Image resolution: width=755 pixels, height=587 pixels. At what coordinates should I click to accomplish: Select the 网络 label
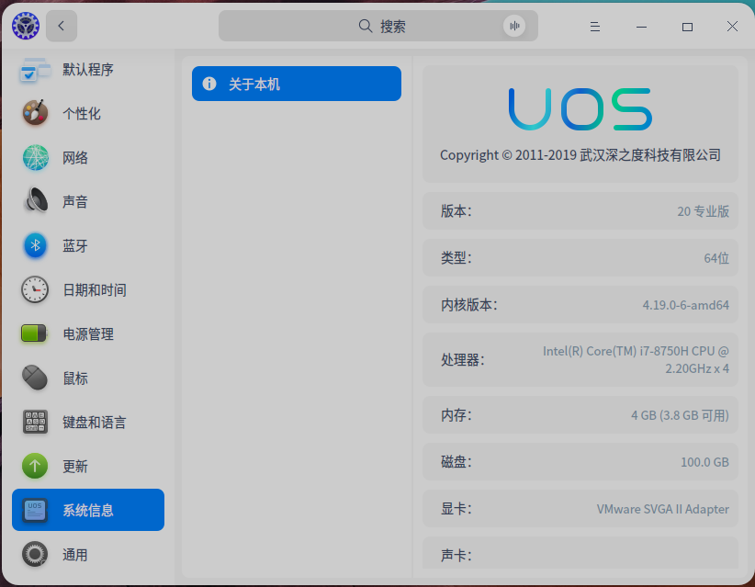75,158
